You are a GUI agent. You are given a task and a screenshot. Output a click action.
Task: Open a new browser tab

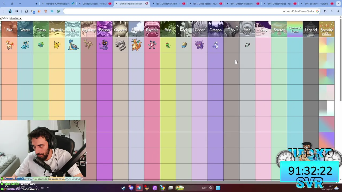coord(37,3)
